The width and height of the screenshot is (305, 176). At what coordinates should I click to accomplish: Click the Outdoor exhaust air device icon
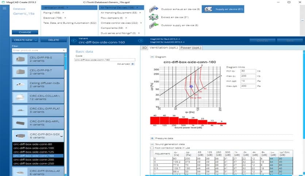[x=154, y=9]
